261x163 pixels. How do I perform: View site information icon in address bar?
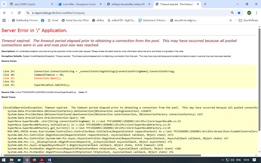point(28,13)
